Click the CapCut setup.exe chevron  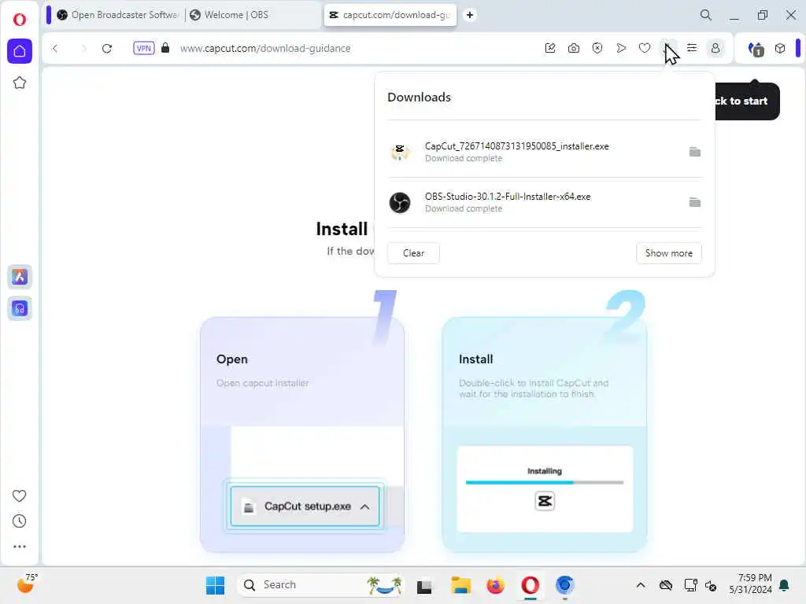click(365, 507)
